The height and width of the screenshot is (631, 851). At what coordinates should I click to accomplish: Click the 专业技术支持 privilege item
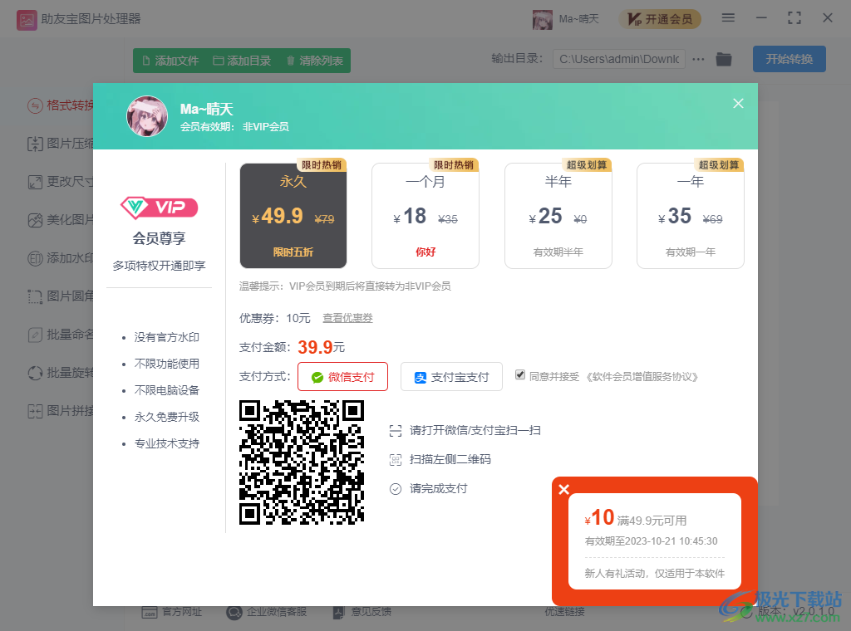[x=166, y=443]
